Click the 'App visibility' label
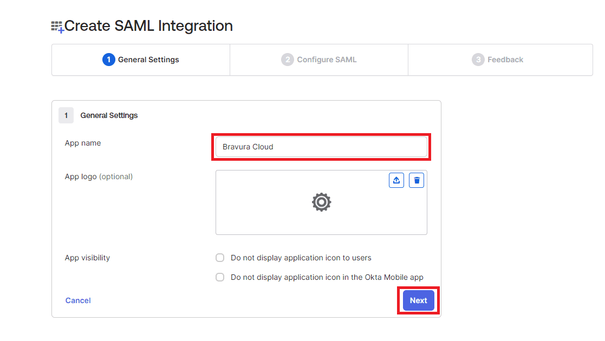The image size is (605, 341). point(87,258)
